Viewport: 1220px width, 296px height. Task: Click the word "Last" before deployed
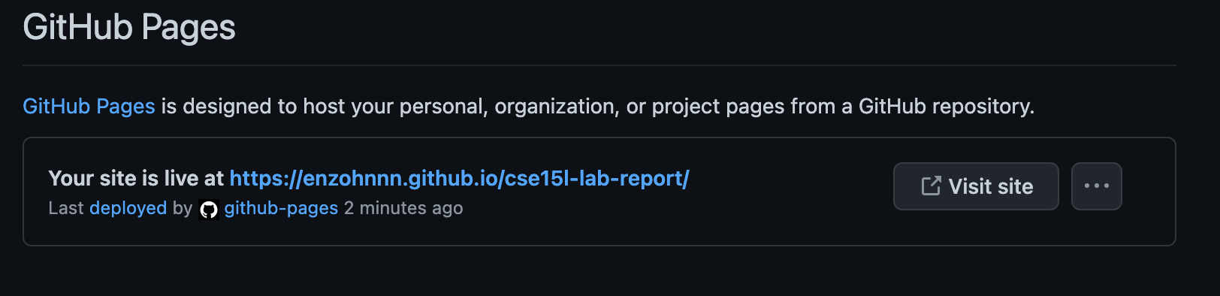pyautogui.click(x=66, y=208)
